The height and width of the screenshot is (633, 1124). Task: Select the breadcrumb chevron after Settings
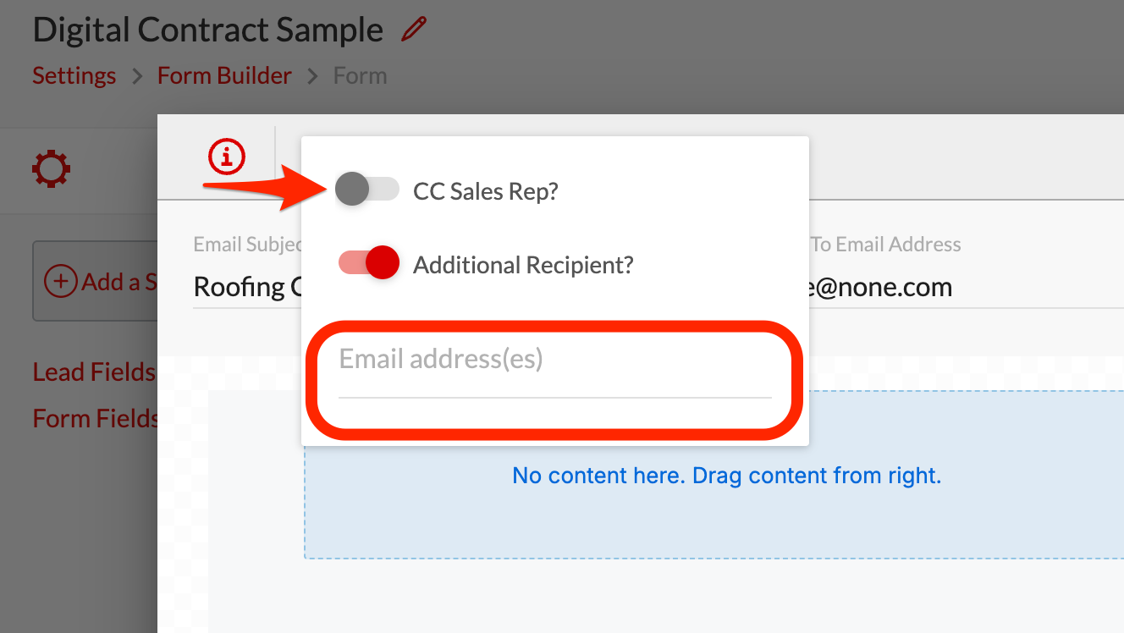(135, 75)
